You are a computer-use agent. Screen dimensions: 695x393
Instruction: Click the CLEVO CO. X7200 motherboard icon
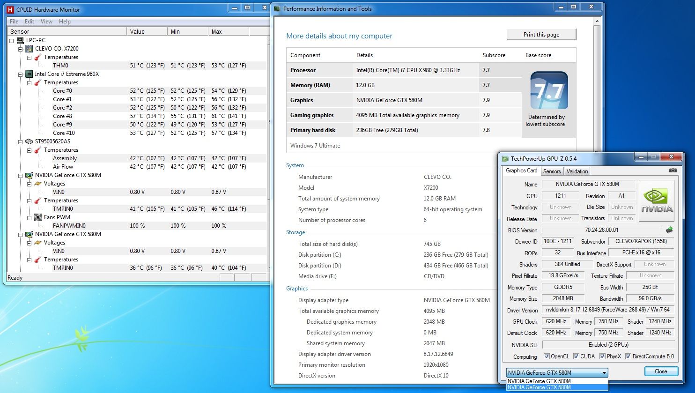click(29, 49)
